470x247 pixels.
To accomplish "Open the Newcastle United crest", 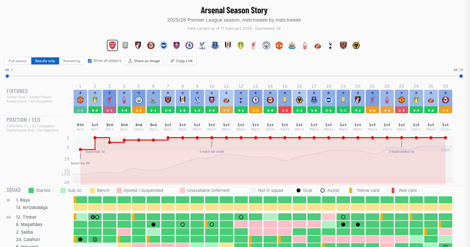I will click(291, 45).
